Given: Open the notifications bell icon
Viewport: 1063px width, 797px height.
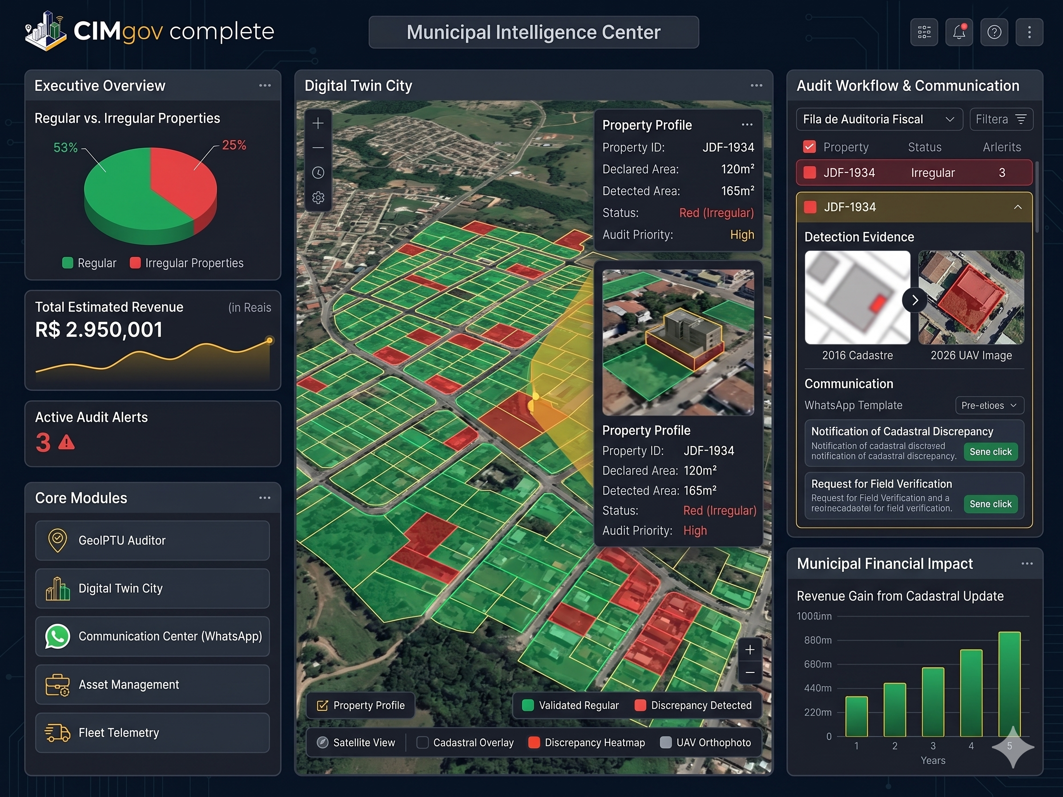Looking at the screenshot, I should pyautogui.click(x=959, y=32).
